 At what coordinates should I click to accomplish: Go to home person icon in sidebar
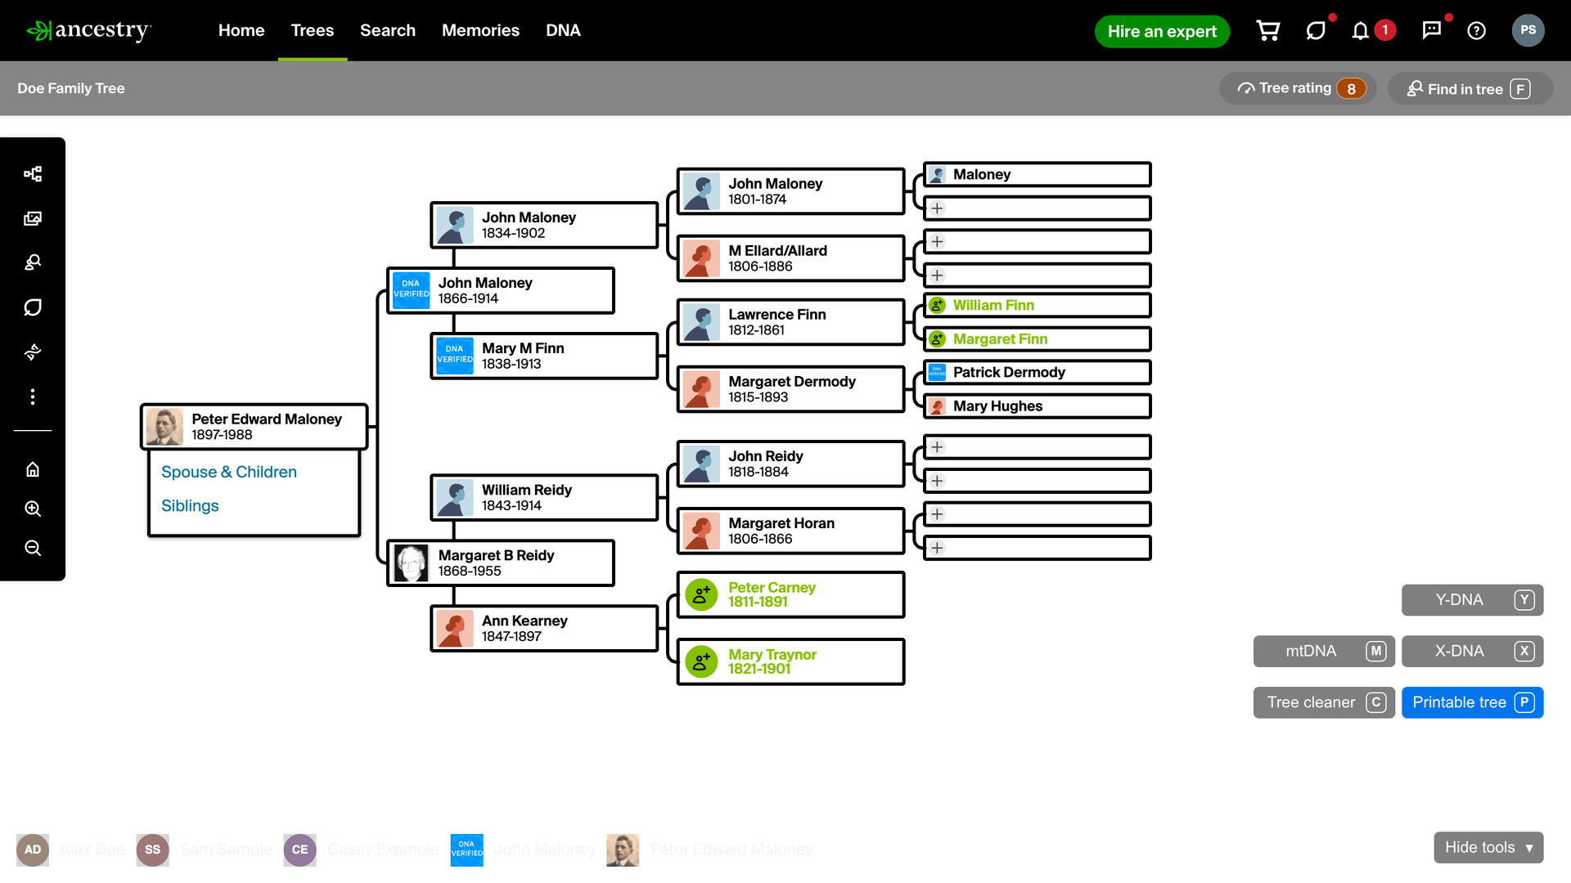[33, 469]
